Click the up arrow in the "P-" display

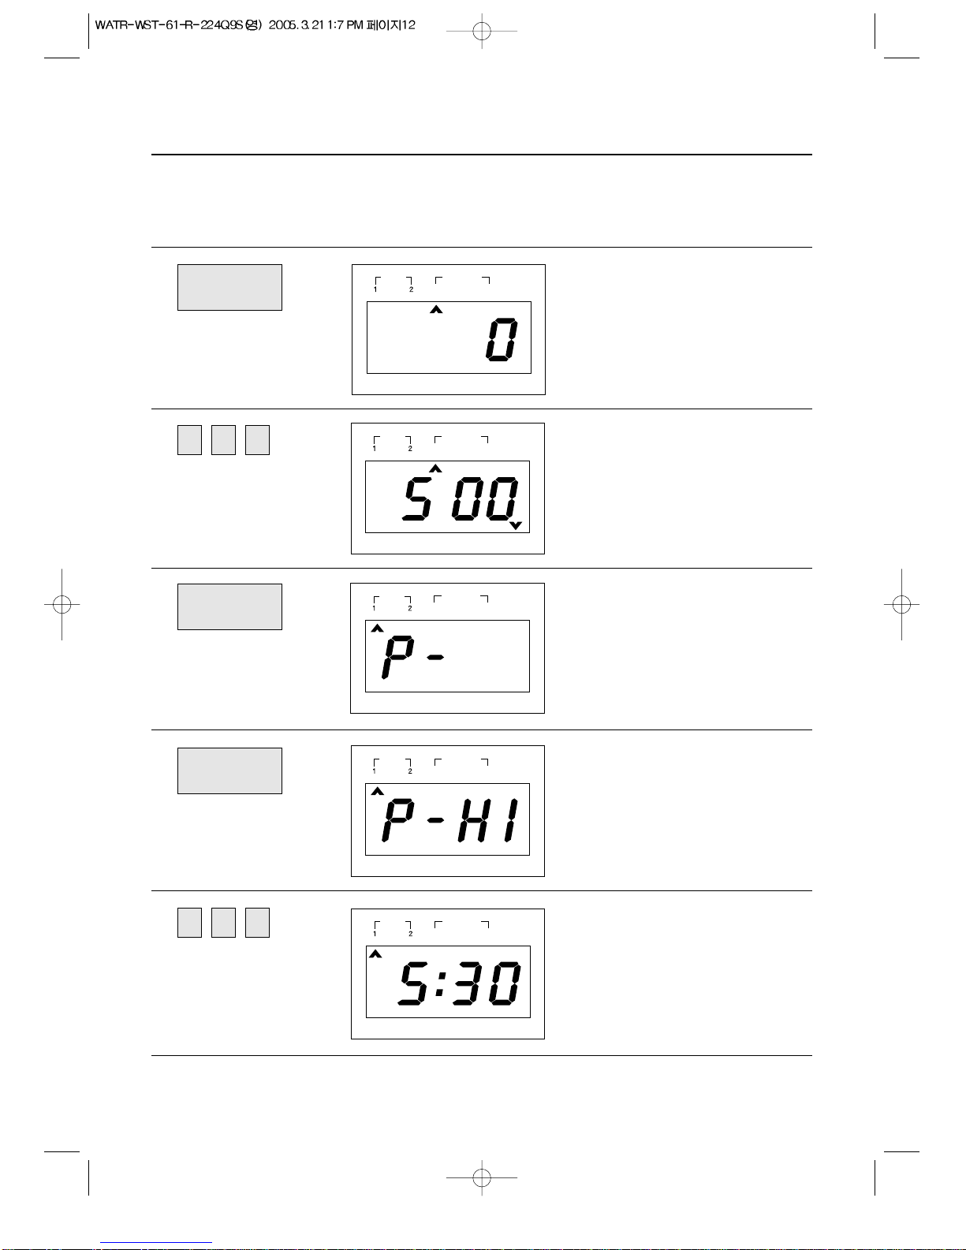pos(377,629)
